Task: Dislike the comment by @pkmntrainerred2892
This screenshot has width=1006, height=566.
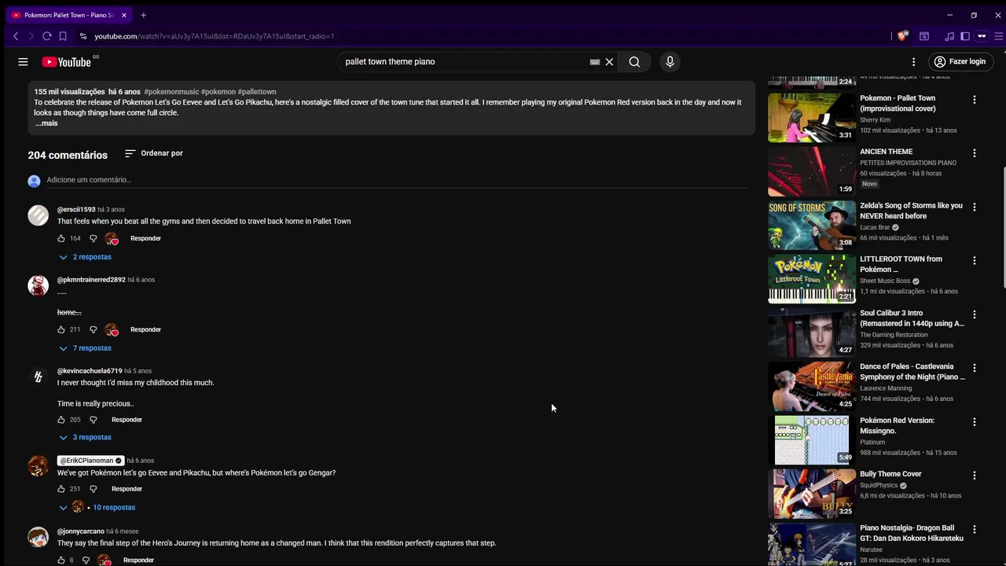Action: coord(93,329)
